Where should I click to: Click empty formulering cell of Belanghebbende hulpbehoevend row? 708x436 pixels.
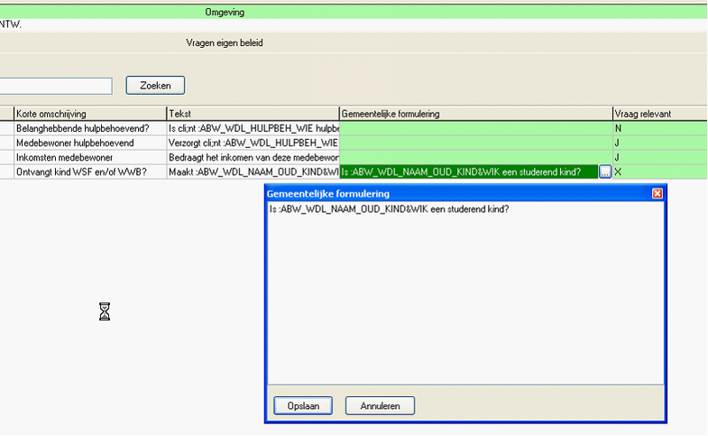click(x=476, y=128)
